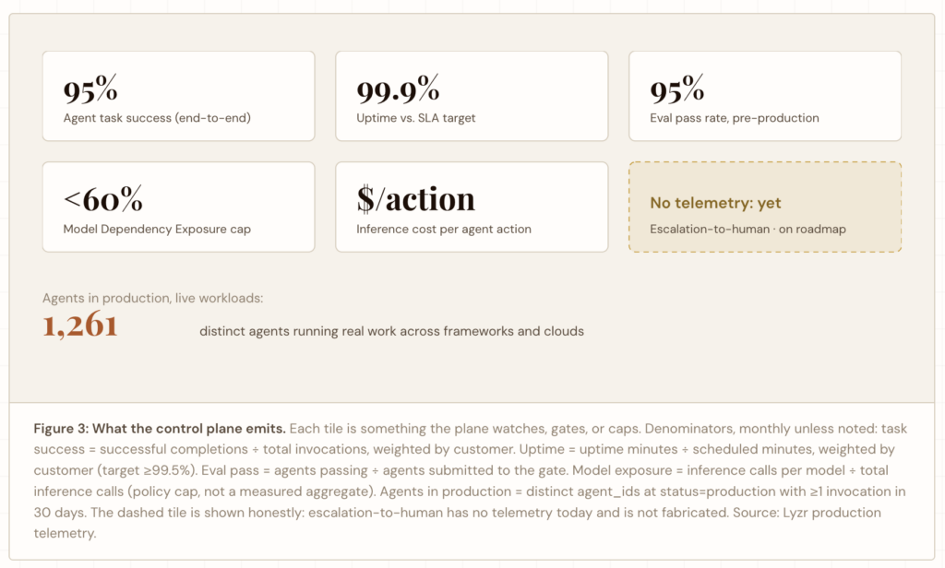The image size is (945, 568).
Task: Click 'Uptime vs. SLA target' label text
Action: [416, 118]
